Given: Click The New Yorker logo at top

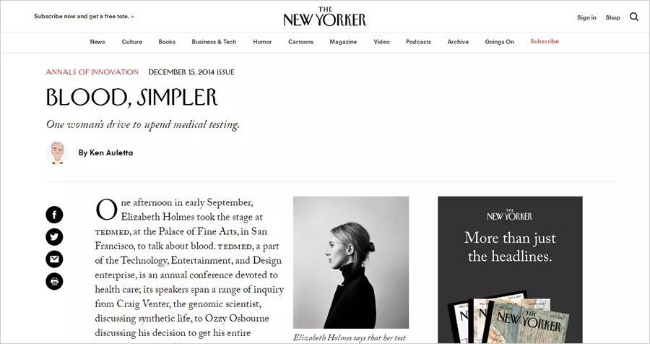Looking at the screenshot, I should click(325, 17).
